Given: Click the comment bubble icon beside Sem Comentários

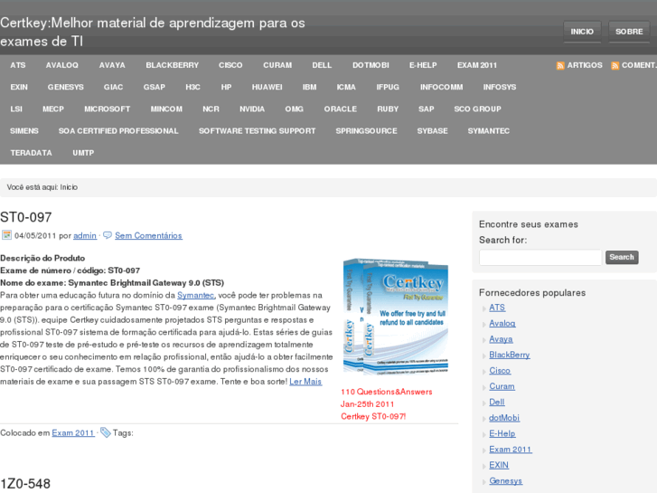Looking at the screenshot, I should [x=108, y=235].
